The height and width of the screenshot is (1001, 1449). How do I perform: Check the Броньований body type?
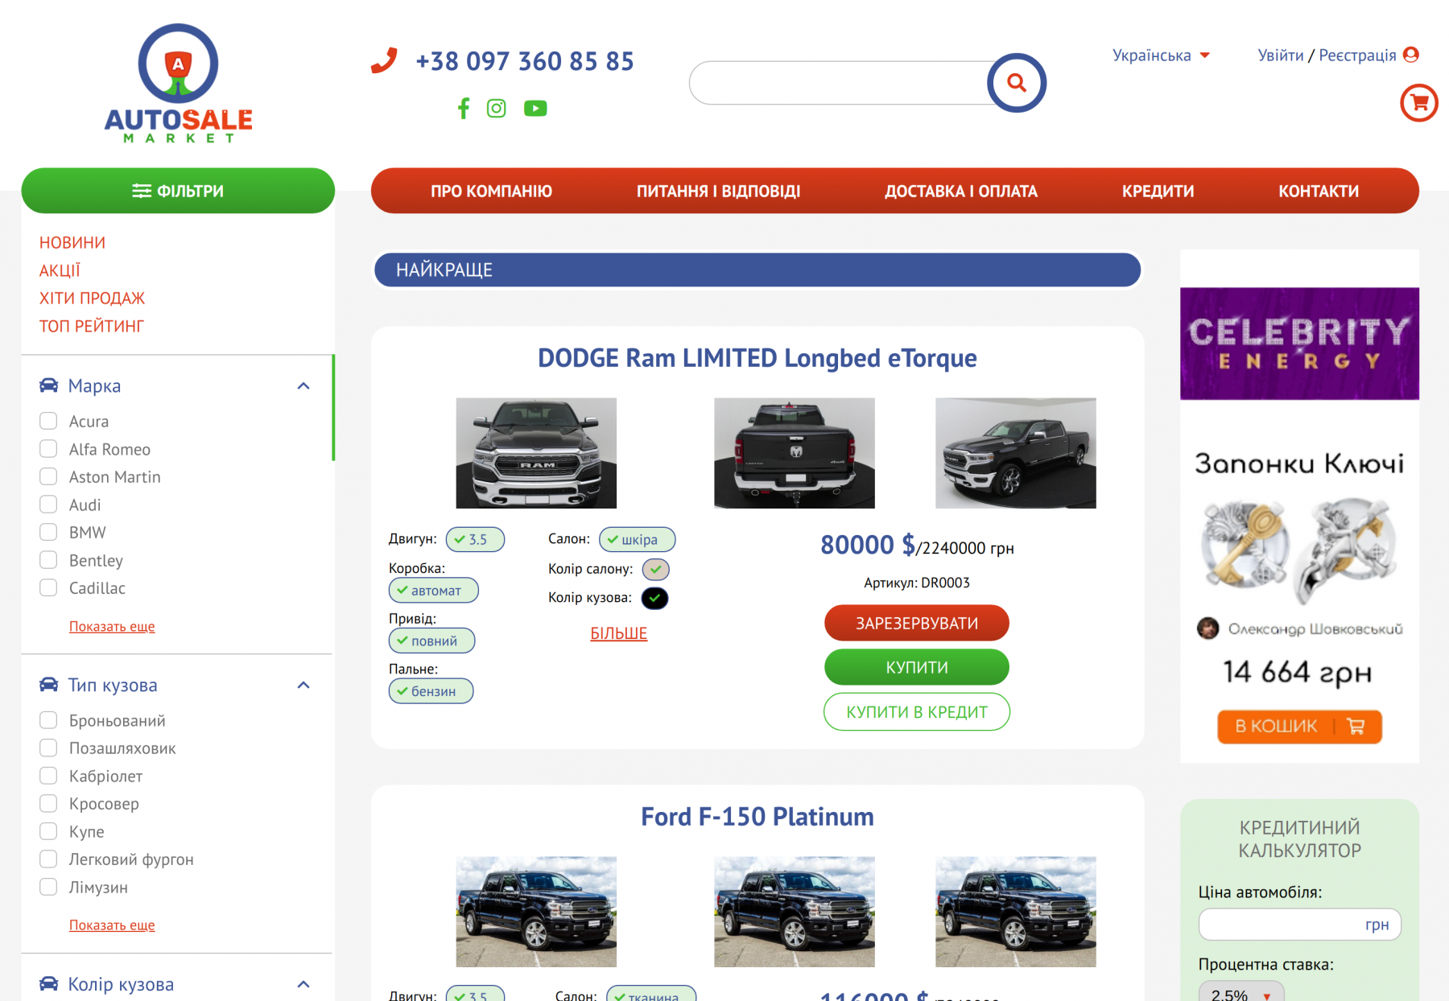click(48, 720)
